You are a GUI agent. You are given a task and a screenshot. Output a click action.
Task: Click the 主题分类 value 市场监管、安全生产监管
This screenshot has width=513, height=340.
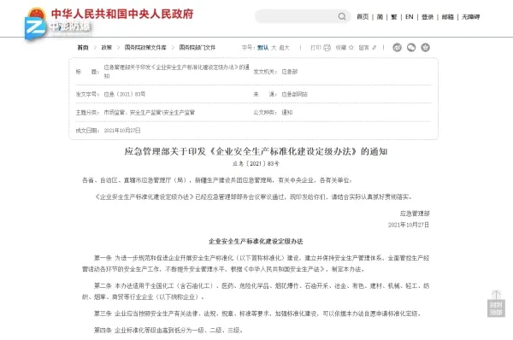tap(149, 112)
